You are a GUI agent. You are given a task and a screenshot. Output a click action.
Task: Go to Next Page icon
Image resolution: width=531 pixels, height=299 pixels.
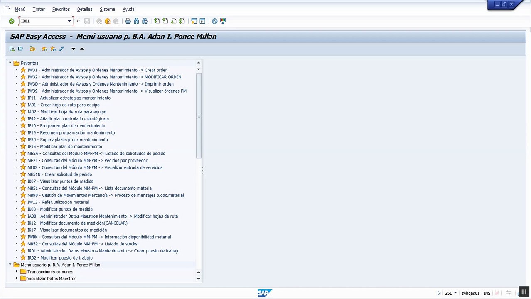coord(173,21)
